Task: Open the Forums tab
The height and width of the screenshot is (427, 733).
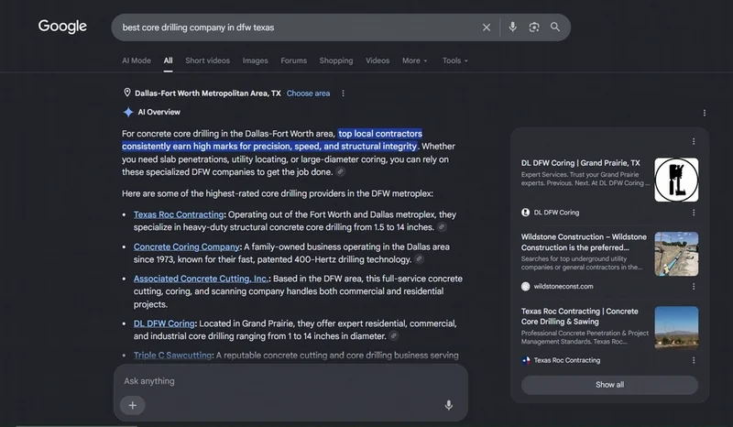Action: click(x=293, y=60)
